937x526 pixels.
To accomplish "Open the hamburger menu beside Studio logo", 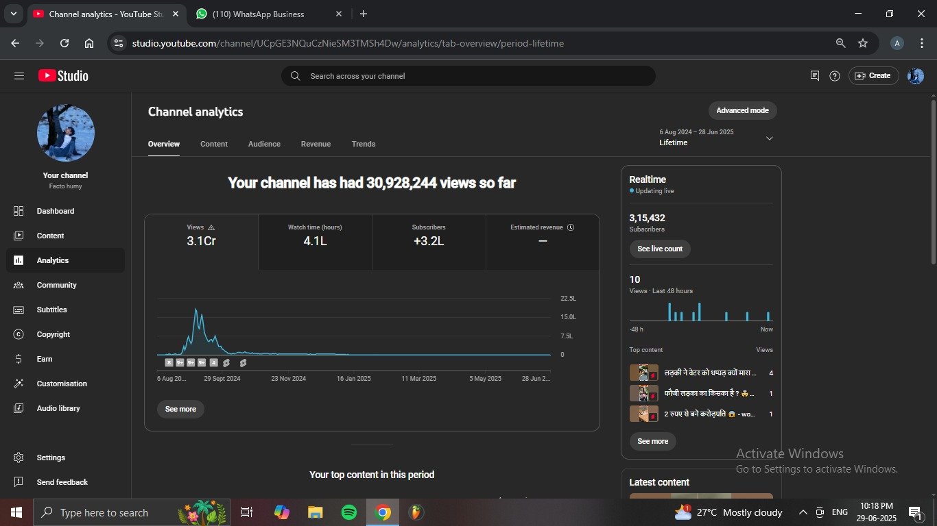I will pyautogui.click(x=19, y=76).
